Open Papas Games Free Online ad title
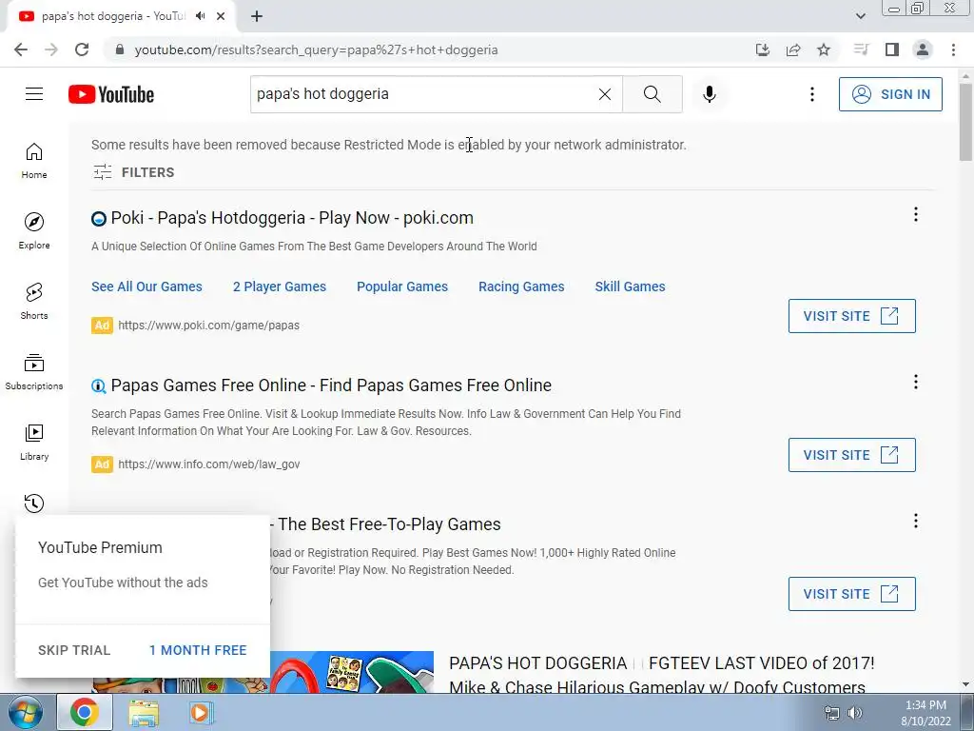 pos(331,385)
